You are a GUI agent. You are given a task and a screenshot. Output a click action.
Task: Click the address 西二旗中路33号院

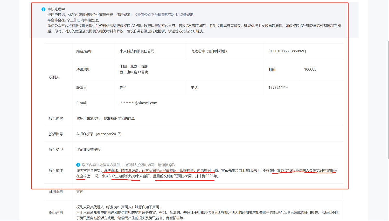coord(134,72)
